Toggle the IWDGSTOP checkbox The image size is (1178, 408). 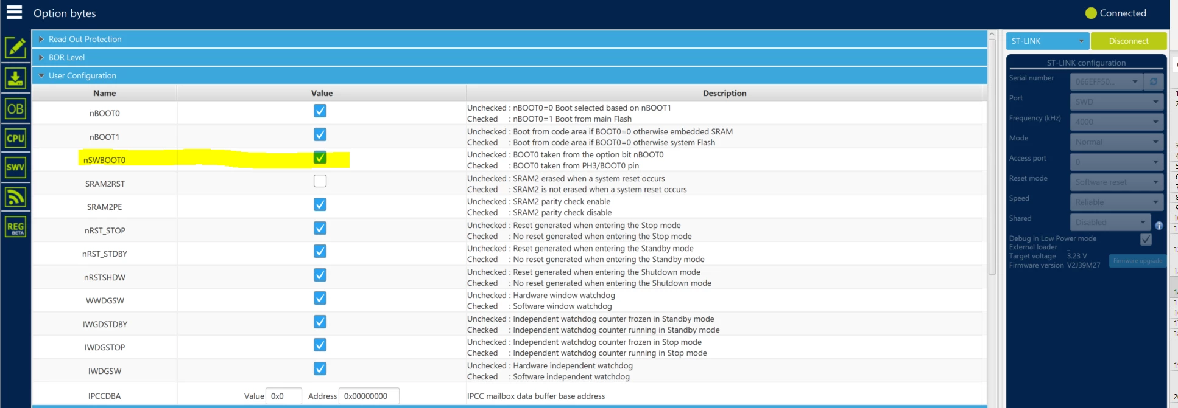320,345
